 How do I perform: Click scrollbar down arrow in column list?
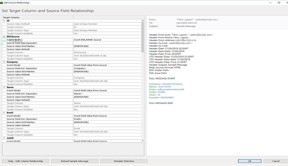tap(143, 141)
